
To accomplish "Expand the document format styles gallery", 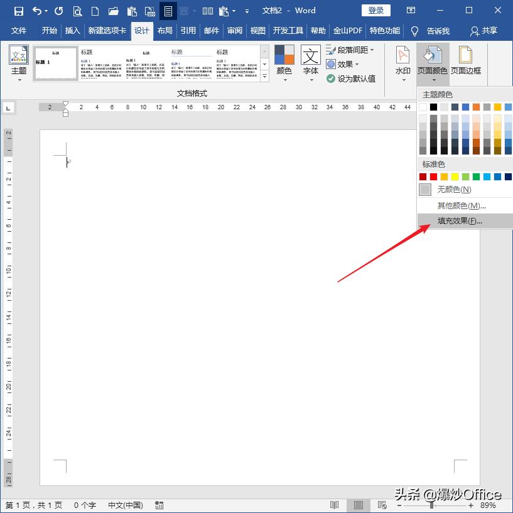I will tap(264, 76).
